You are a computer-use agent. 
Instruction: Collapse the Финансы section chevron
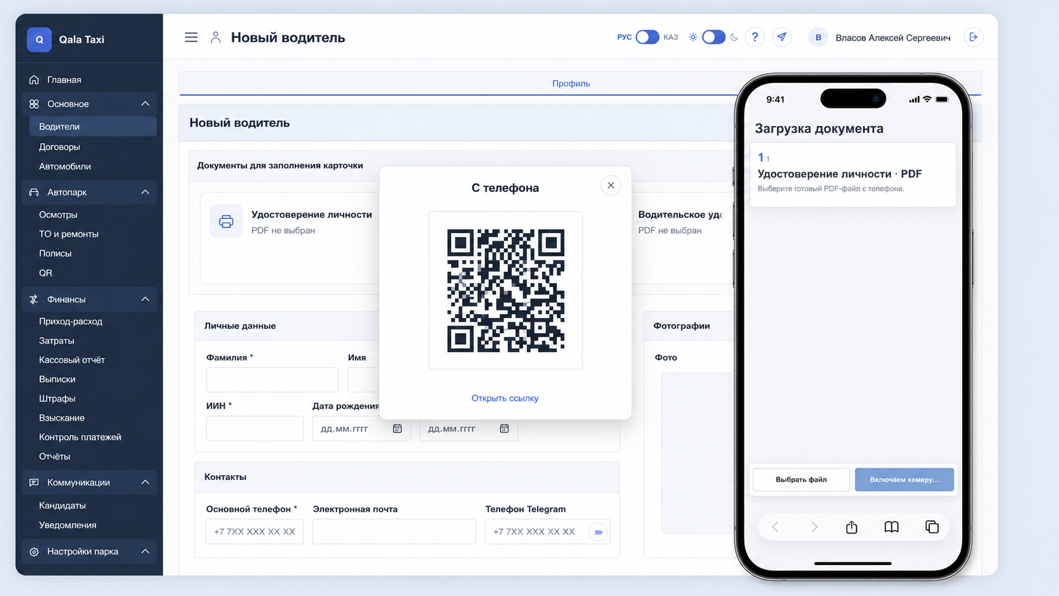tap(145, 299)
